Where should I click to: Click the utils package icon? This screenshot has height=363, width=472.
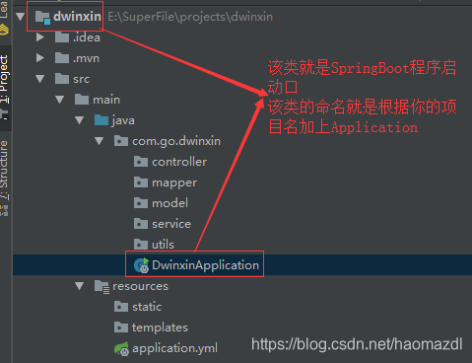(141, 245)
